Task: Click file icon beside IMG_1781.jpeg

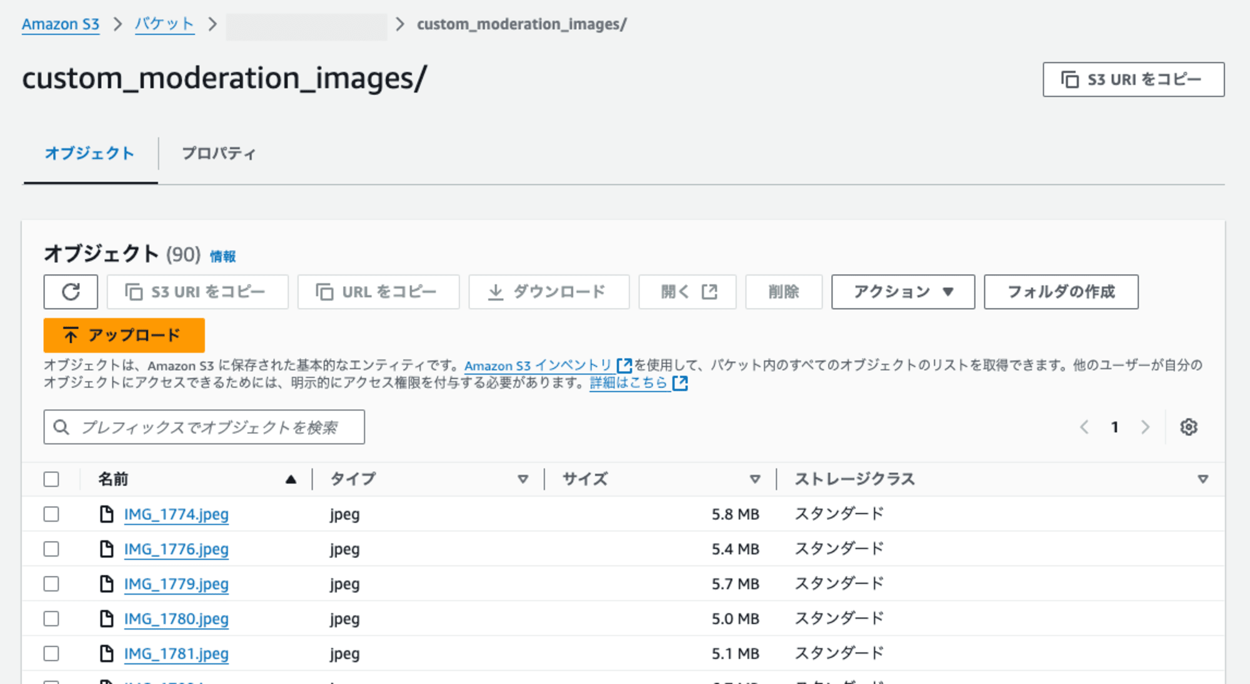Action: click(107, 654)
